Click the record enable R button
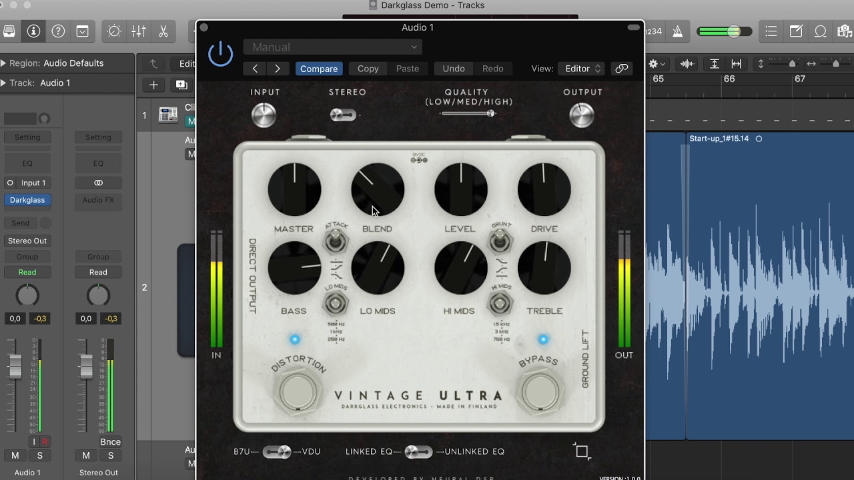 (x=45, y=441)
